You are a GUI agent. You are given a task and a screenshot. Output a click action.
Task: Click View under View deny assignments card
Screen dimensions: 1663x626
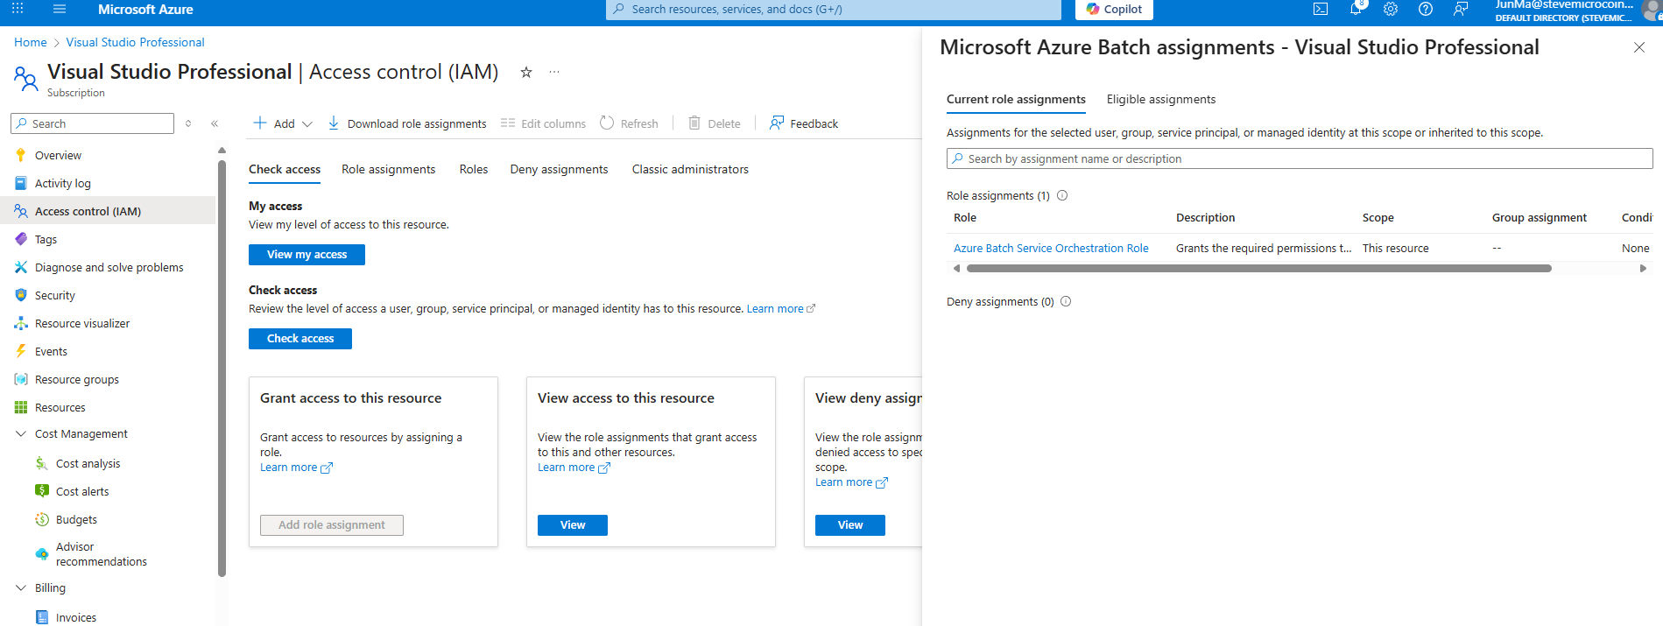coord(850,524)
